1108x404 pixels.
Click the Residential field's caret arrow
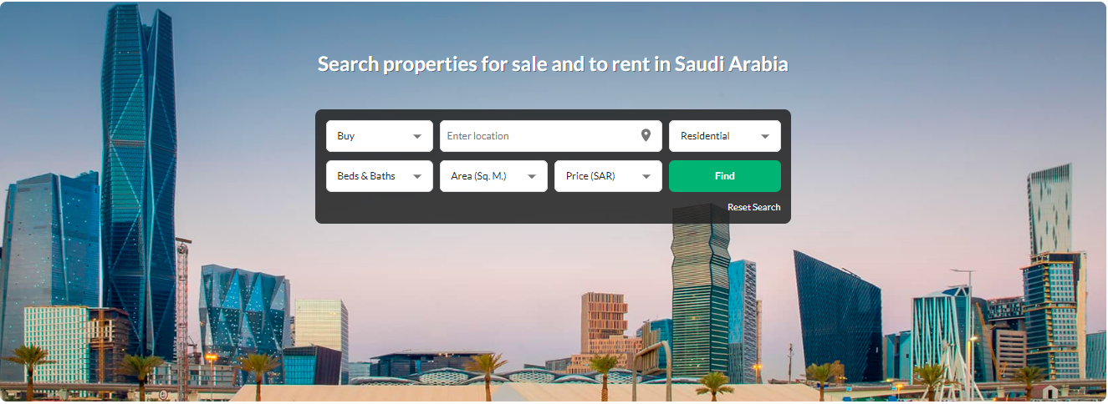tap(765, 136)
